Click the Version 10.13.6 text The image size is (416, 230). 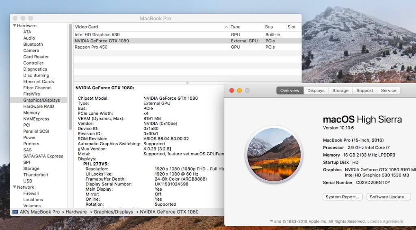pos(338,128)
